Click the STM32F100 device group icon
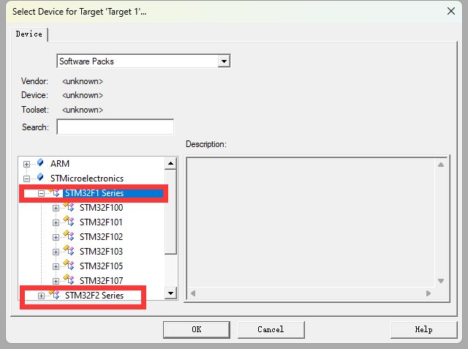This screenshot has height=349, width=468. 69,207
